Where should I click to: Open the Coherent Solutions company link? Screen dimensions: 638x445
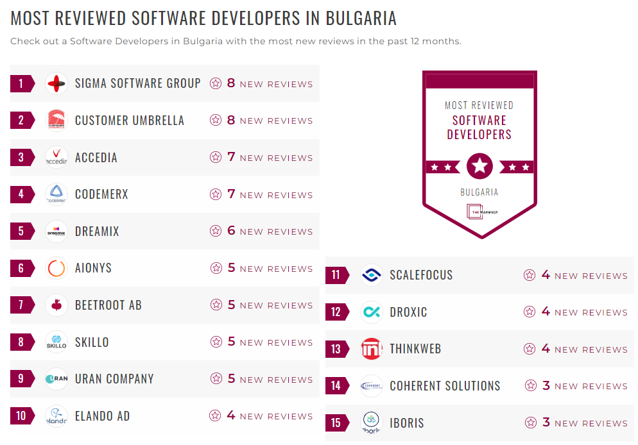click(x=445, y=385)
